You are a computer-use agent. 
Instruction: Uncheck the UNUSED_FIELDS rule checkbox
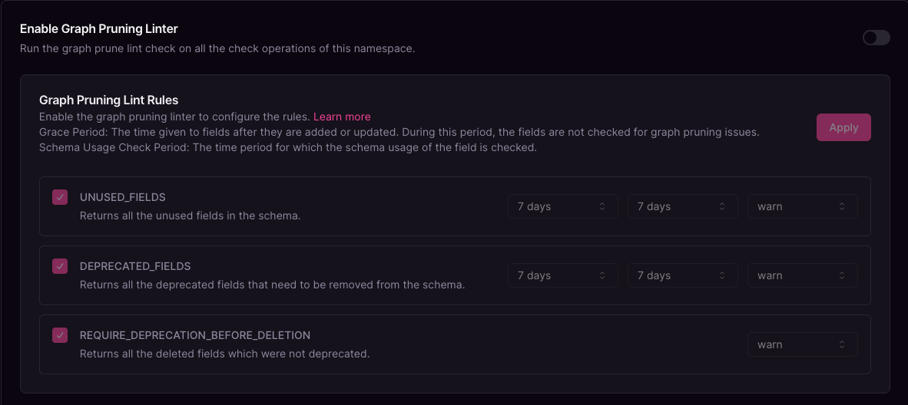(x=60, y=197)
